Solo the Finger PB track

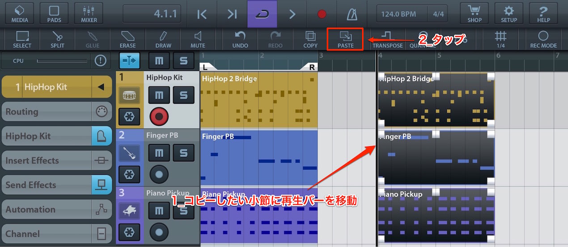click(183, 153)
